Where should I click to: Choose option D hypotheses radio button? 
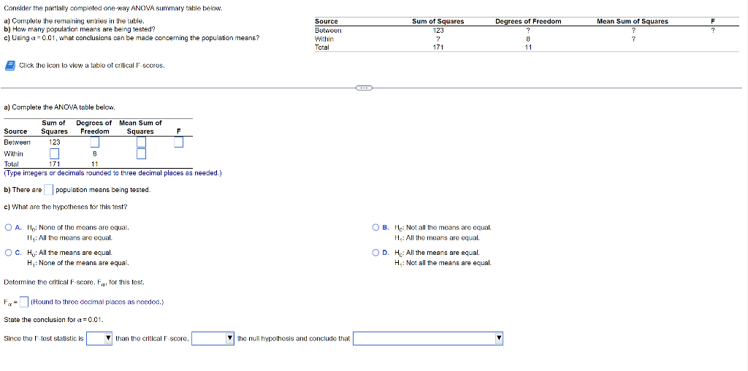coord(376,253)
